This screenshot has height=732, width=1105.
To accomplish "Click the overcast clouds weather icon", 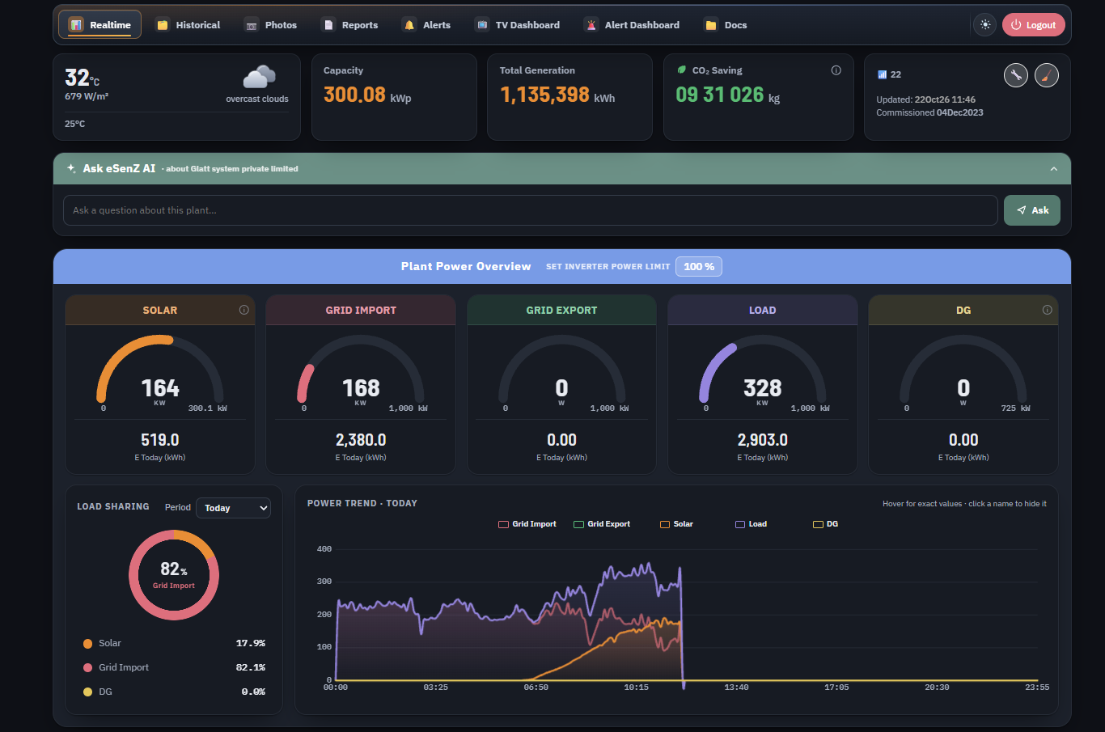I will point(259,78).
